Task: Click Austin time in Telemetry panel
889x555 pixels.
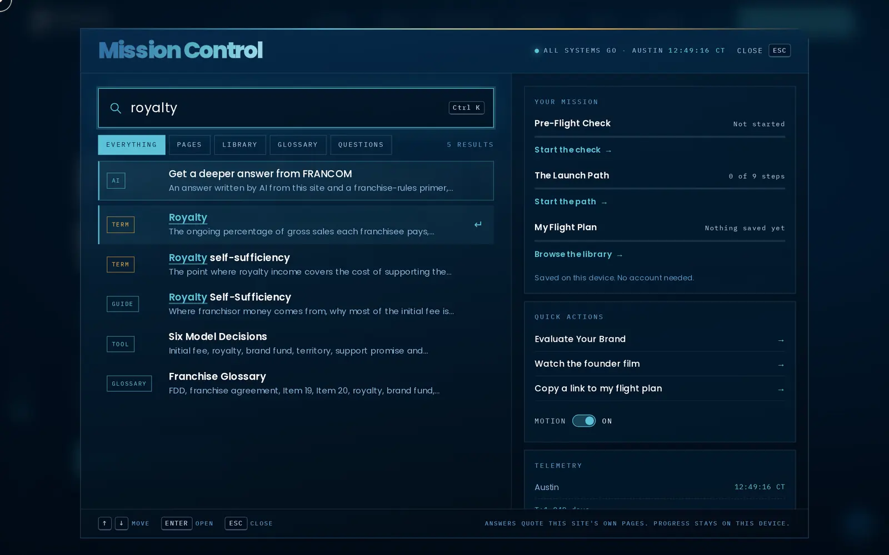Action: click(x=760, y=487)
